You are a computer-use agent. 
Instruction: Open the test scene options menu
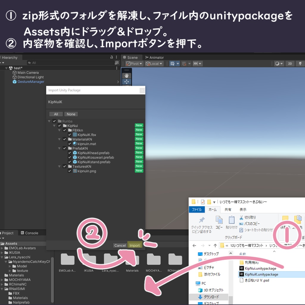coord(117,68)
